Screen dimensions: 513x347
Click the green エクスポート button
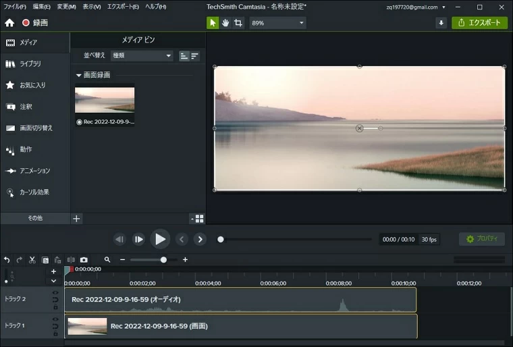point(479,23)
